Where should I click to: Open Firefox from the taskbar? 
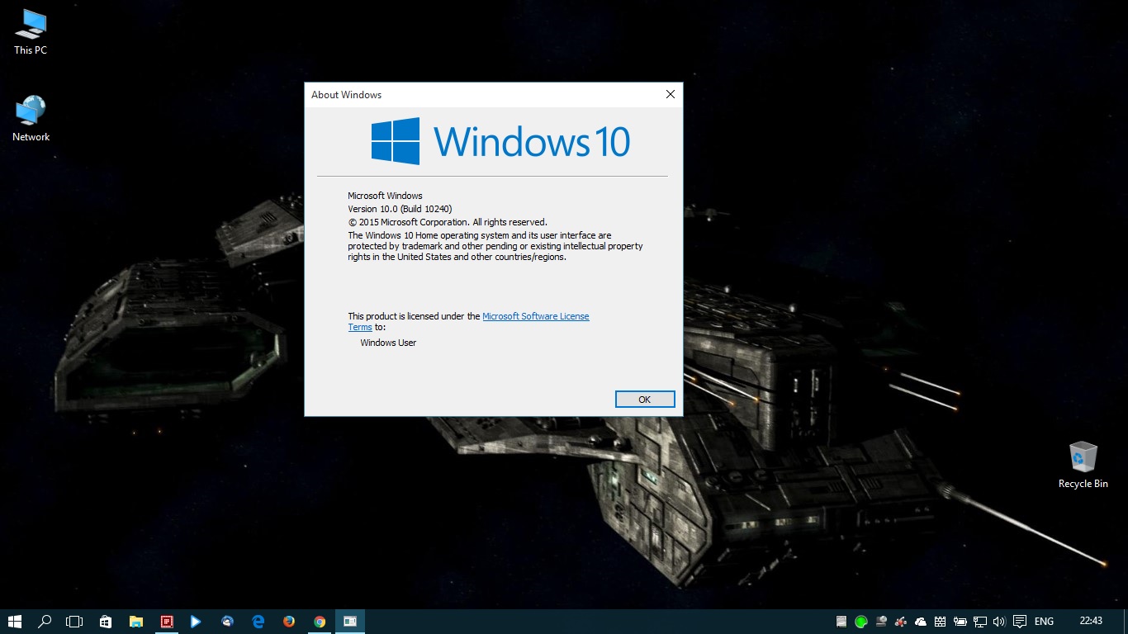click(x=289, y=622)
